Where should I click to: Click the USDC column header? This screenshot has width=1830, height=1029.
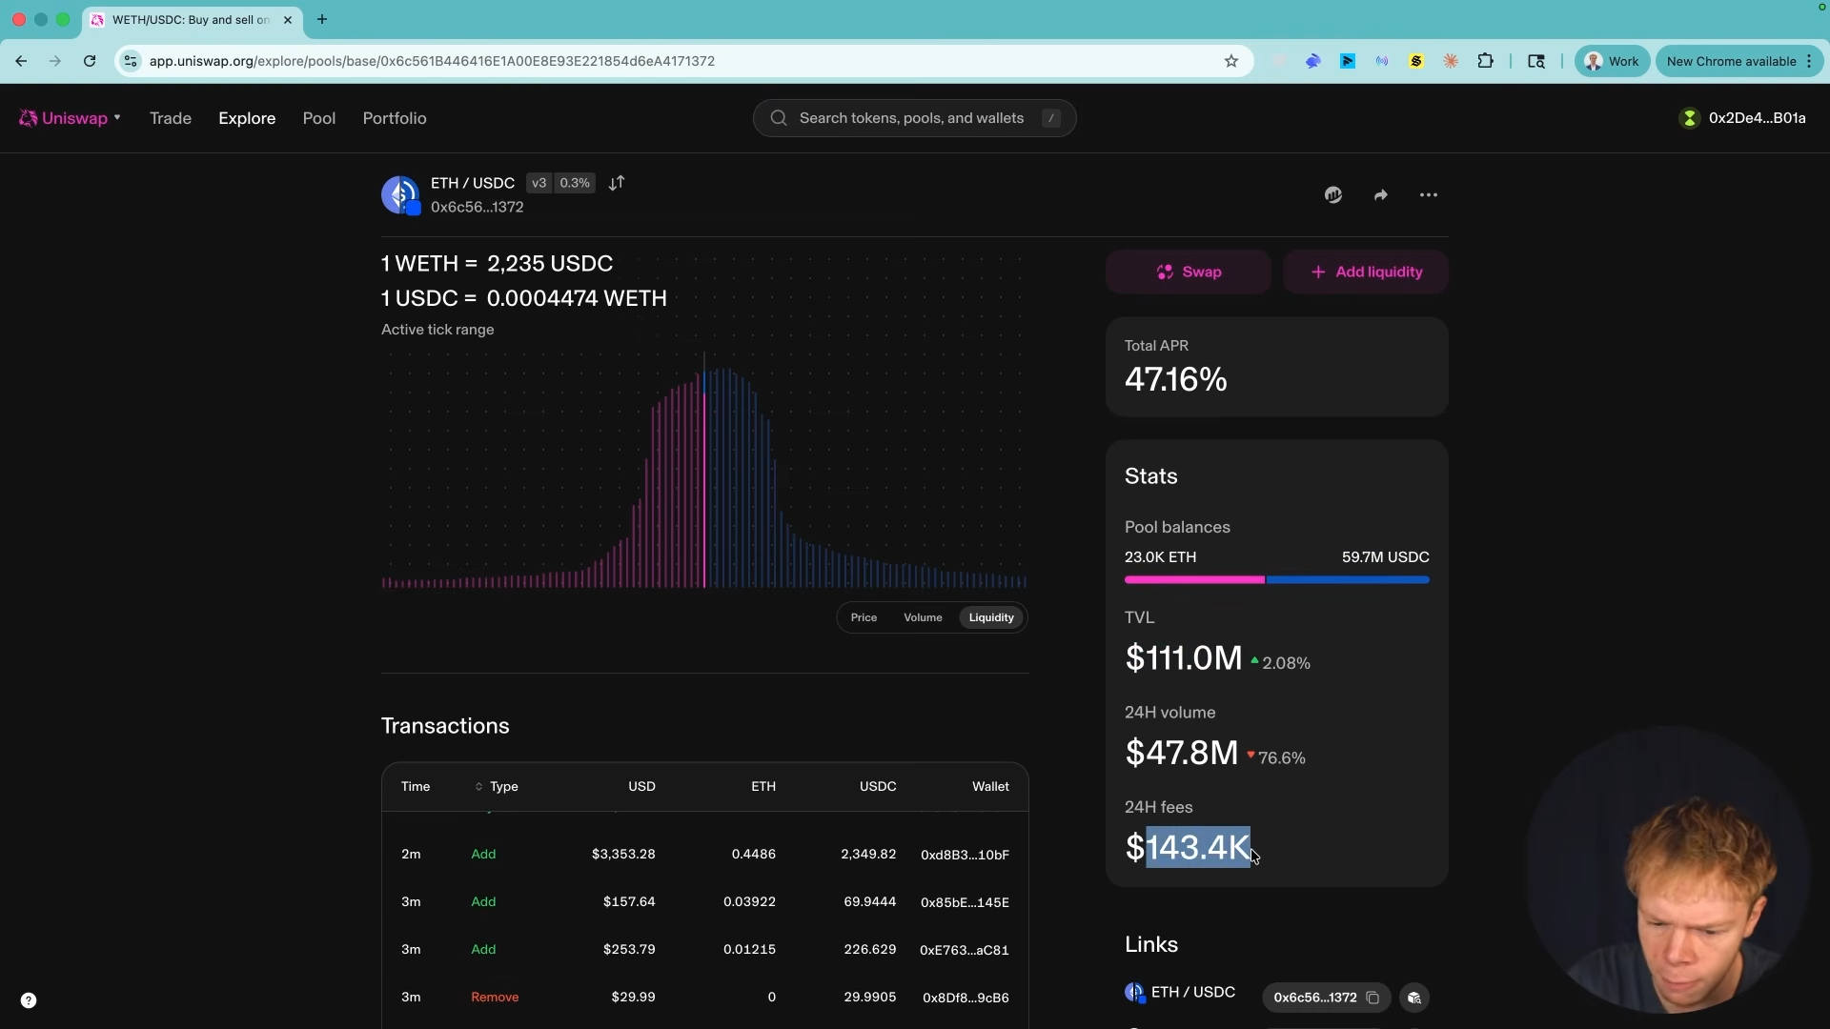(878, 787)
